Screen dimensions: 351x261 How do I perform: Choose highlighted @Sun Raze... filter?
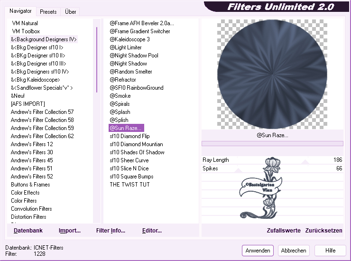tap(126, 128)
